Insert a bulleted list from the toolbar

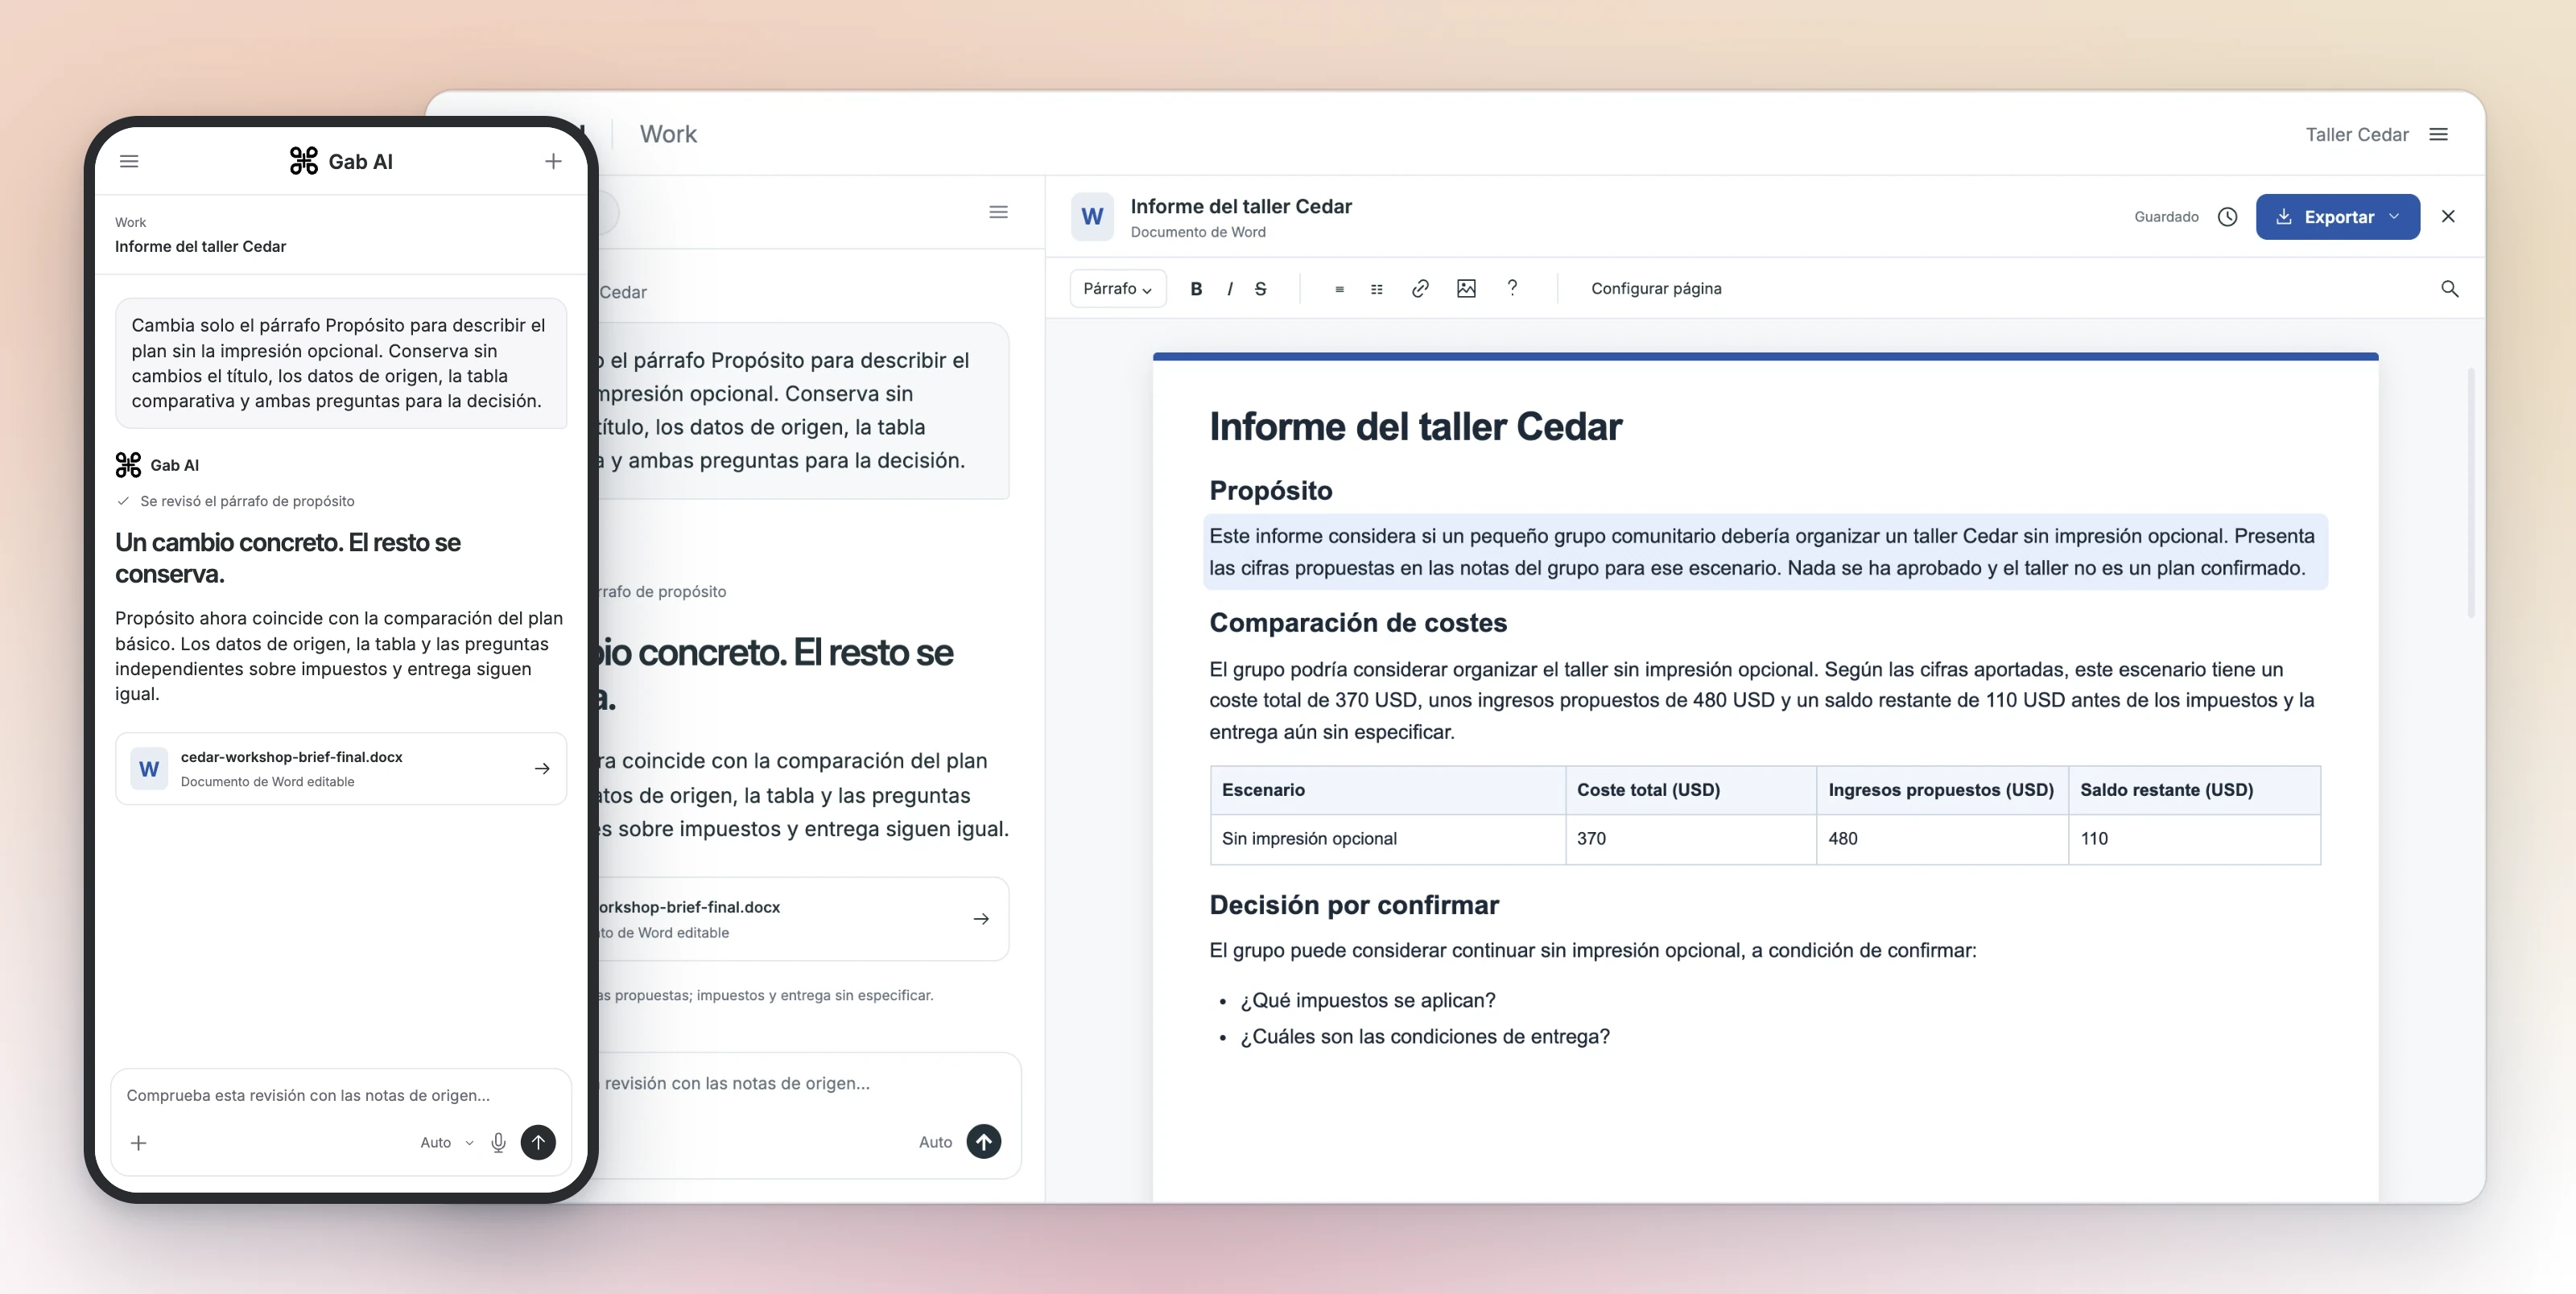(x=1339, y=289)
